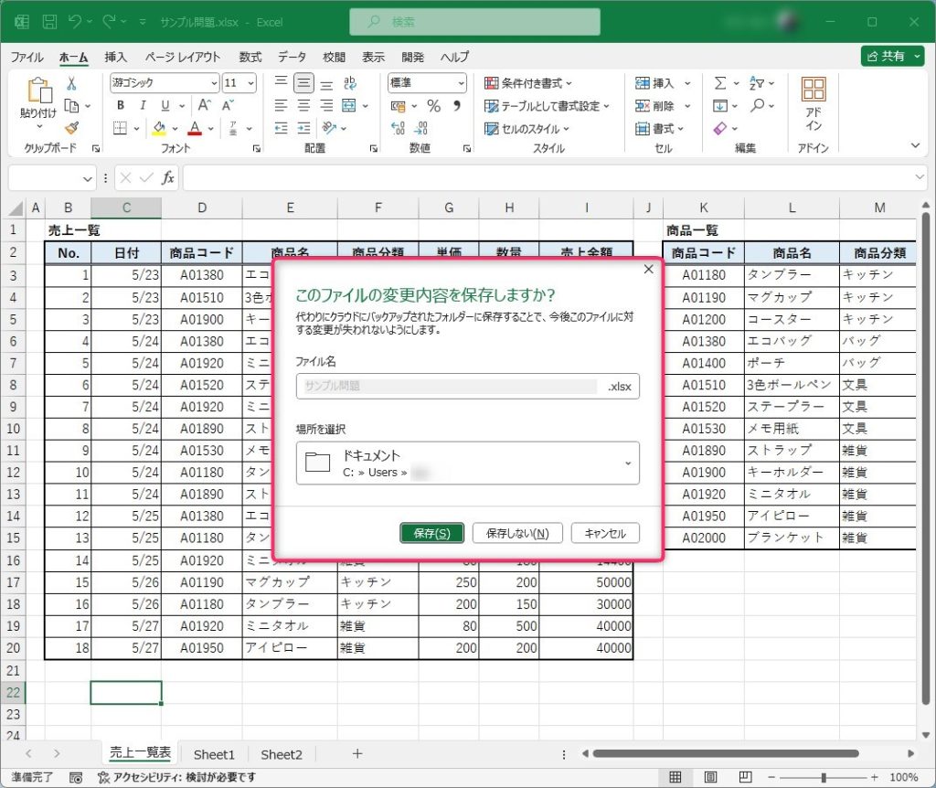
Task: Select Normal view button in status bar
Action: [675, 777]
